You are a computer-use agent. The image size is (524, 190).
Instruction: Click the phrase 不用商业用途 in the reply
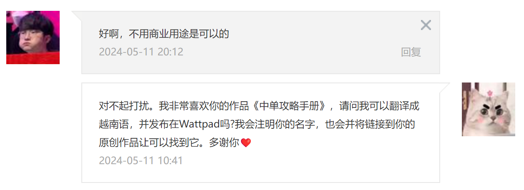(159, 34)
